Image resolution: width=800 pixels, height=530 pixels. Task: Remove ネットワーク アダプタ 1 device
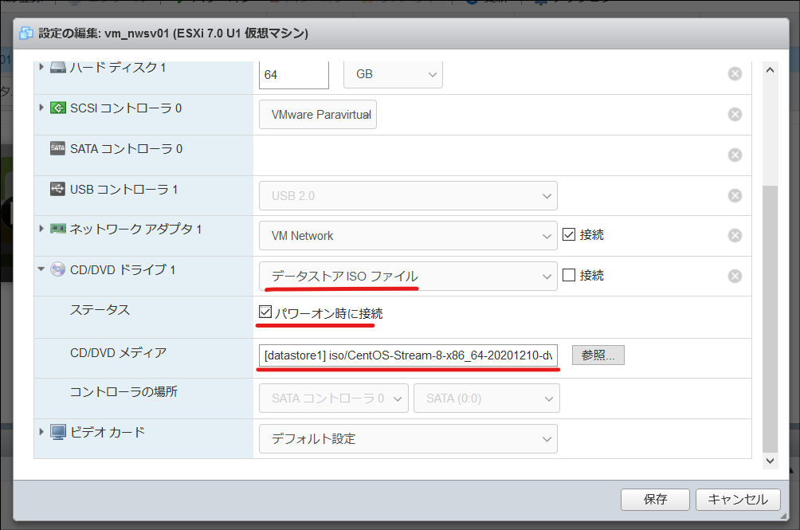(735, 235)
